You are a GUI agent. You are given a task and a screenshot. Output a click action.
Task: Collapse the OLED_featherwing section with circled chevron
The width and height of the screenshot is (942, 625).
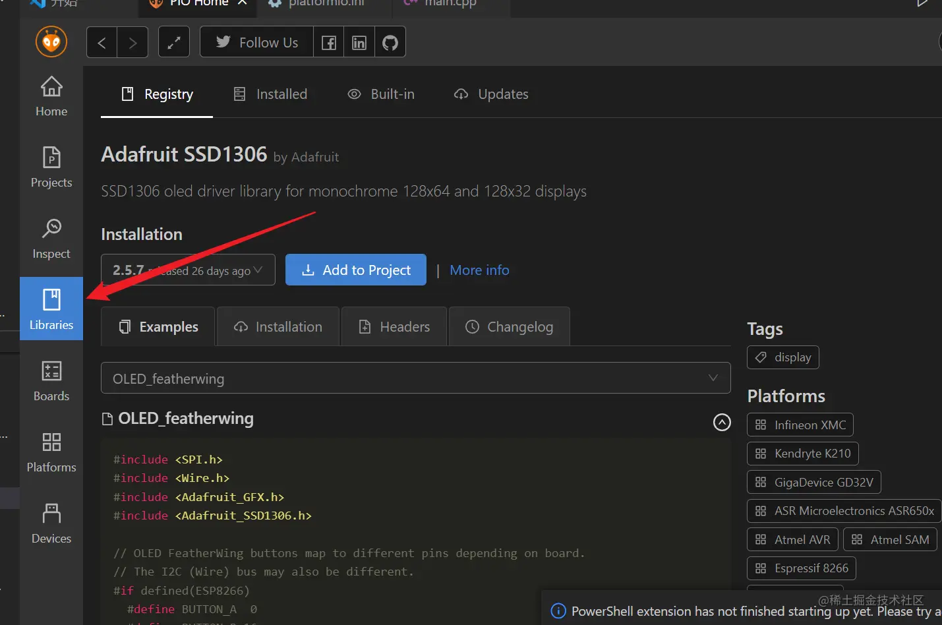[722, 422]
